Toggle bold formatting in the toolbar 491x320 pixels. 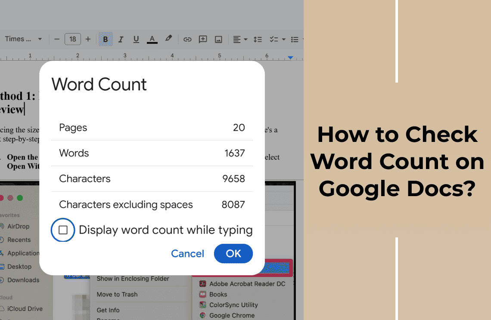point(106,39)
